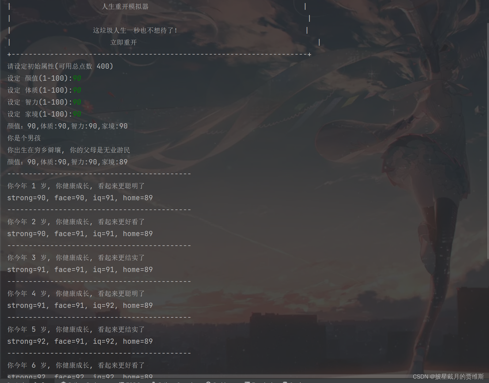Click the attribute summary line ending 家境:89

point(67,162)
